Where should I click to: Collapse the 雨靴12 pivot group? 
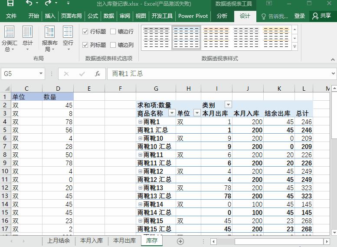pos(140,171)
